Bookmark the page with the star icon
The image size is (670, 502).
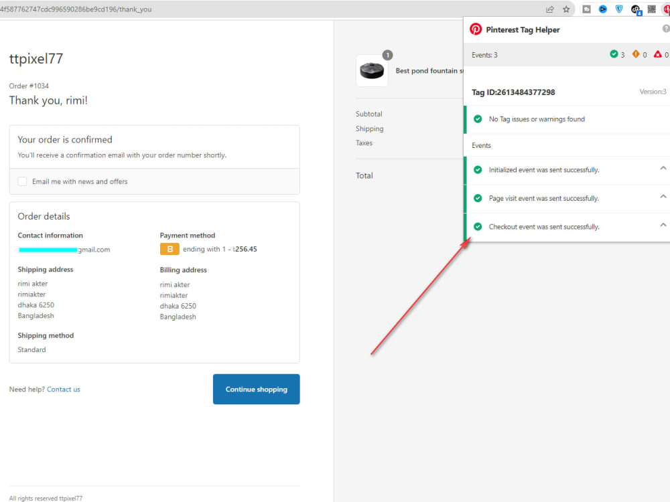[566, 9]
